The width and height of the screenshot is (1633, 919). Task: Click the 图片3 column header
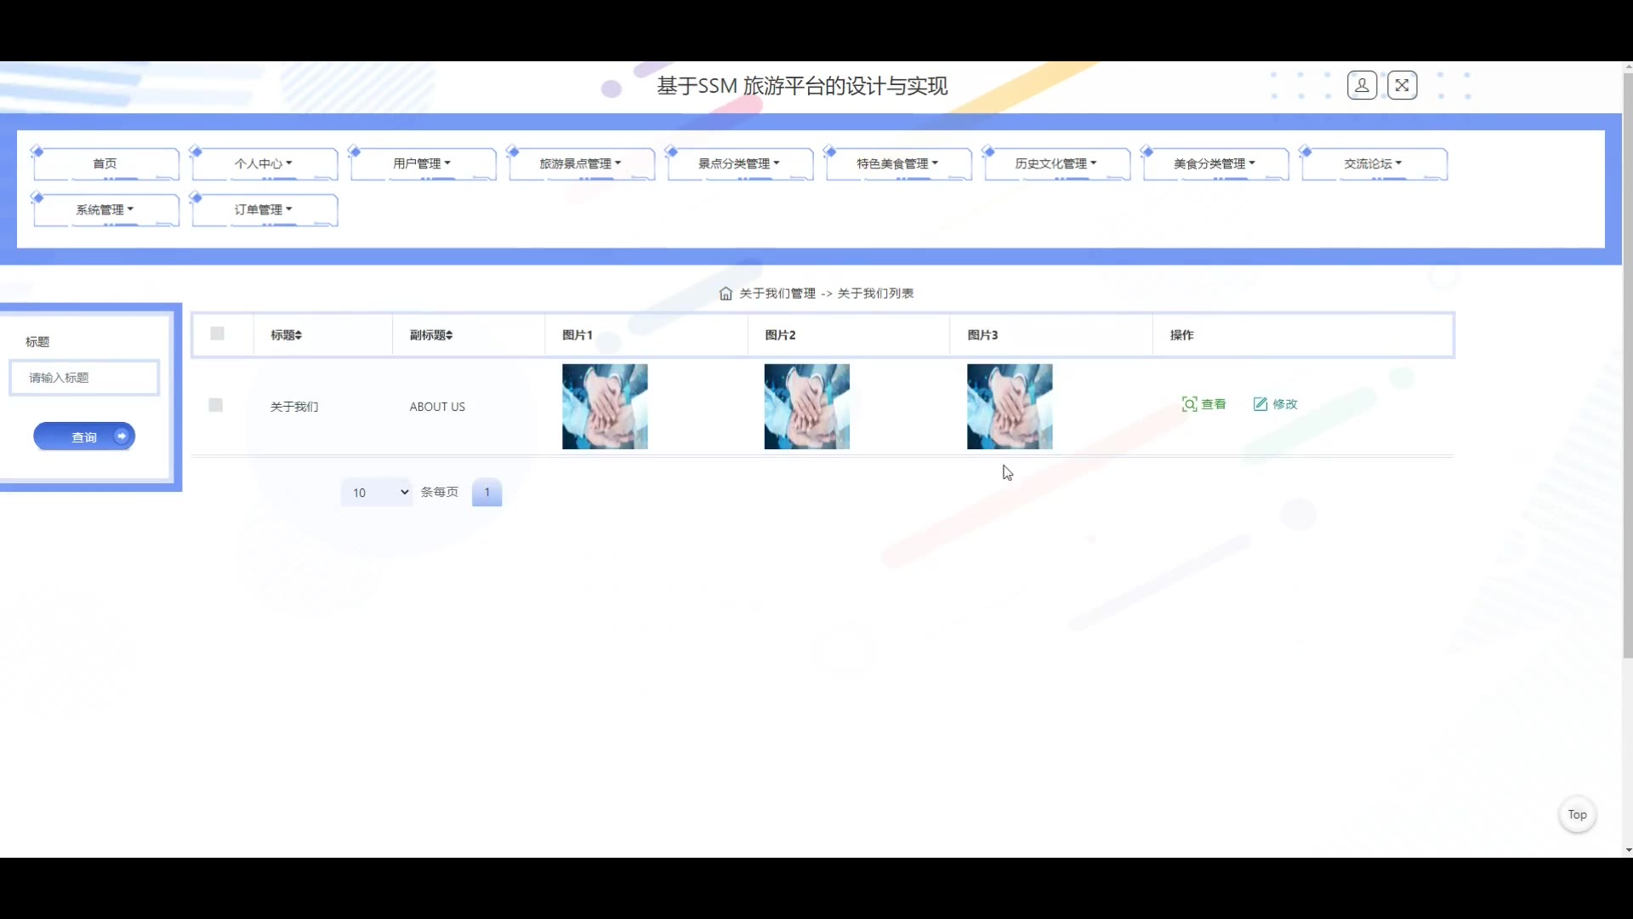tap(983, 335)
